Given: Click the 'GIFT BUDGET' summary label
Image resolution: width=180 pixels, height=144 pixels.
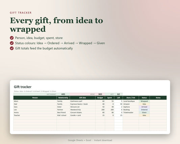Looking at the screenshot, I should [51, 94].
